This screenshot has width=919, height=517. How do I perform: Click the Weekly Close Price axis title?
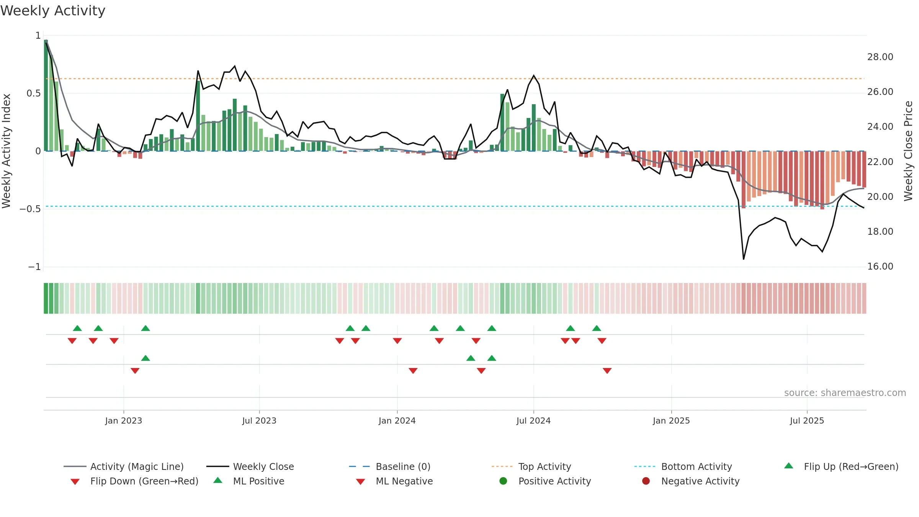[x=908, y=151]
